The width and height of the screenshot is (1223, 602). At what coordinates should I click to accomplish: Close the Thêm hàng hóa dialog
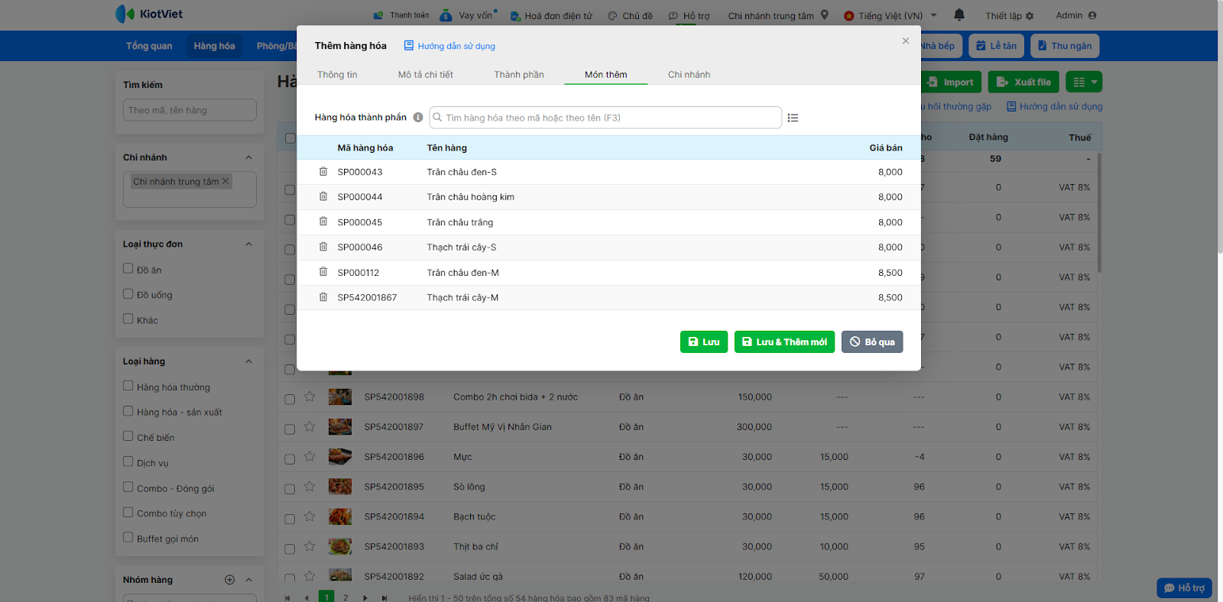906,41
